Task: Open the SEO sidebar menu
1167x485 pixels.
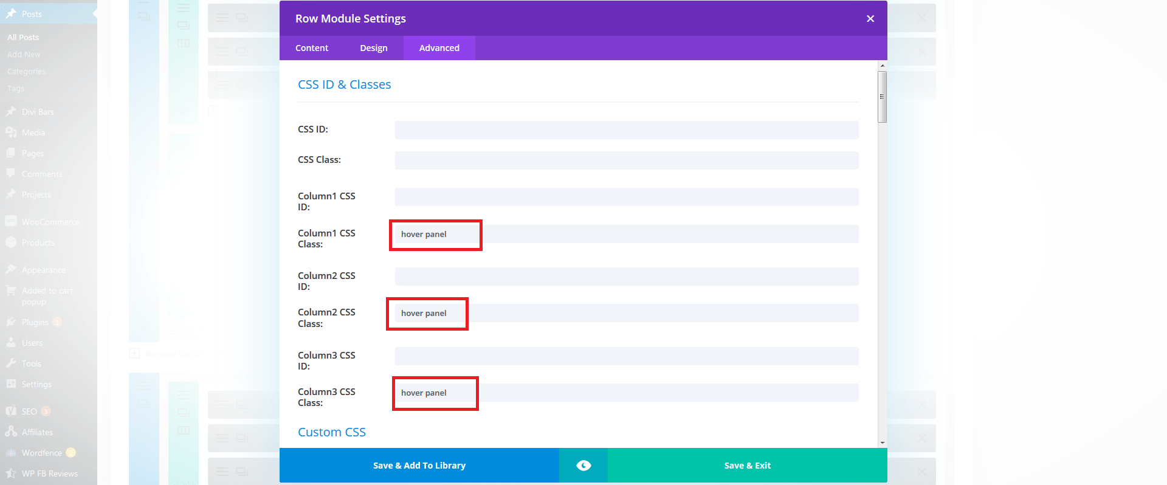Action: (x=29, y=411)
